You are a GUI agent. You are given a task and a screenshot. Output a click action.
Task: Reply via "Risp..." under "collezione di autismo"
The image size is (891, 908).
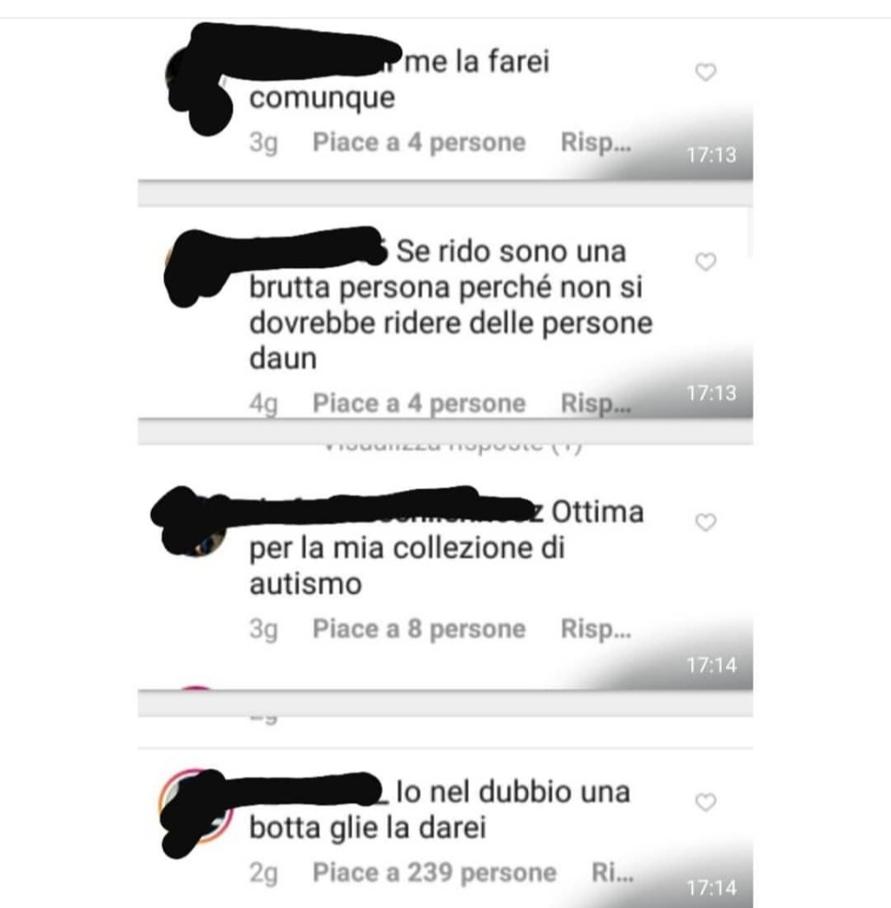(x=595, y=628)
